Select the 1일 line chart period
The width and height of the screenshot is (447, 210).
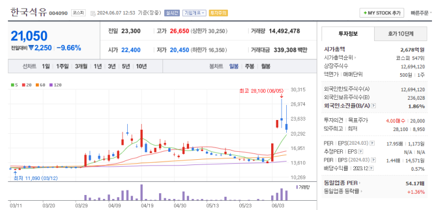point(46,66)
